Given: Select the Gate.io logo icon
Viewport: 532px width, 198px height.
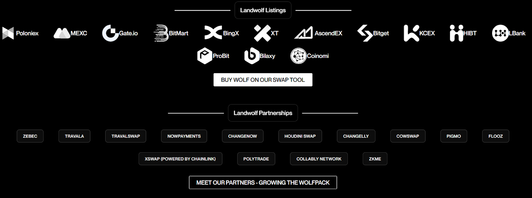Looking at the screenshot, I should (110, 33).
